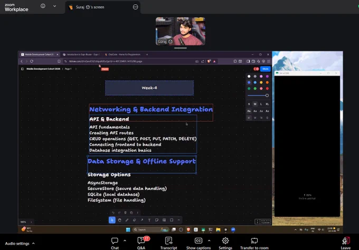Choose the Sans font style option
This screenshot has width=359, height=250.
pos(255,111)
